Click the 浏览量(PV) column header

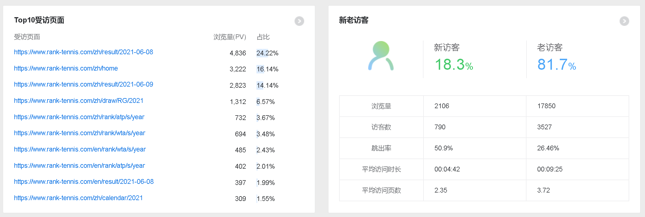(x=229, y=37)
